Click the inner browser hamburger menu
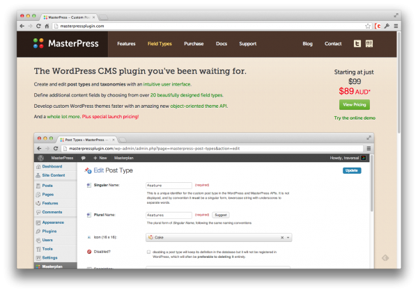Image resolution: width=418 pixels, height=292 pixels. click(x=369, y=148)
